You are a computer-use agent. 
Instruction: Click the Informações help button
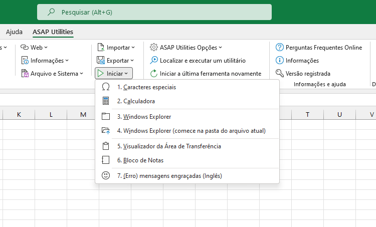click(x=297, y=61)
